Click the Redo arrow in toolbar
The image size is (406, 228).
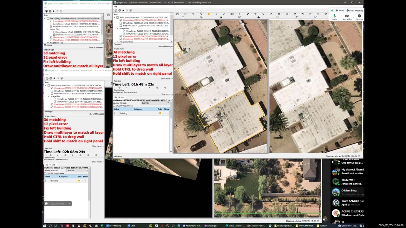[x=310, y=14]
